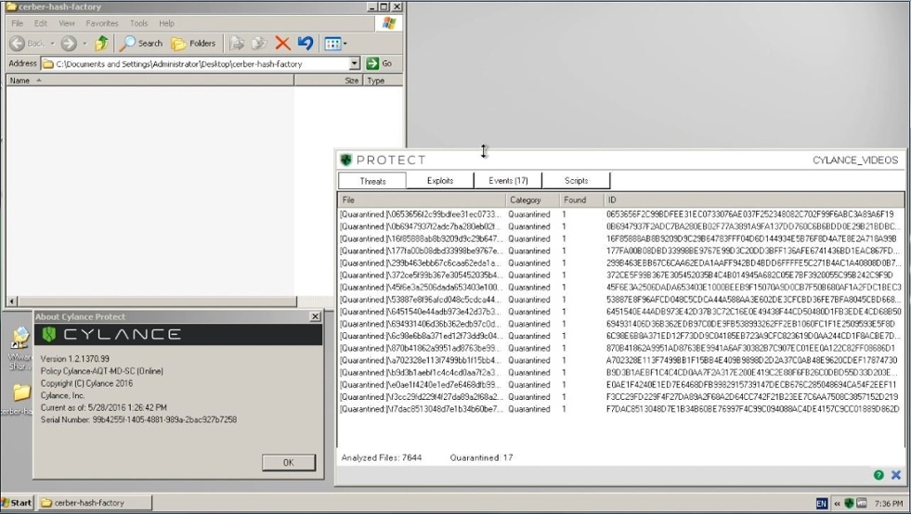The image size is (911, 514).
Task: Open Search in Explorer toolbar
Action: tap(141, 43)
